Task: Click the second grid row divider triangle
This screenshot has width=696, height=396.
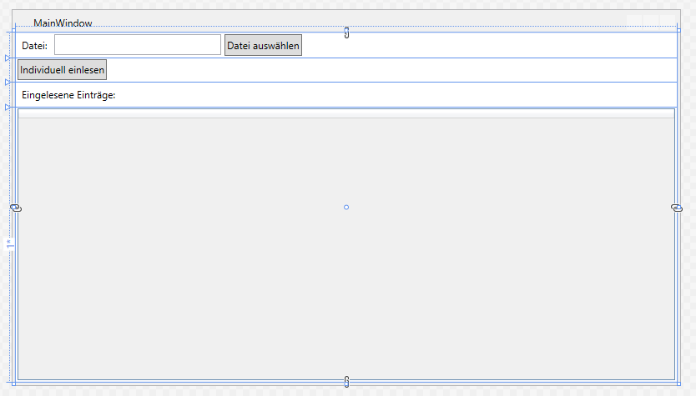Action: (x=8, y=83)
